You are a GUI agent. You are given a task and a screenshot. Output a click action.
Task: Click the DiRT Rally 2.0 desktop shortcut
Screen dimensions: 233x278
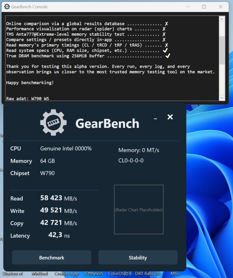[x=148, y=273]
